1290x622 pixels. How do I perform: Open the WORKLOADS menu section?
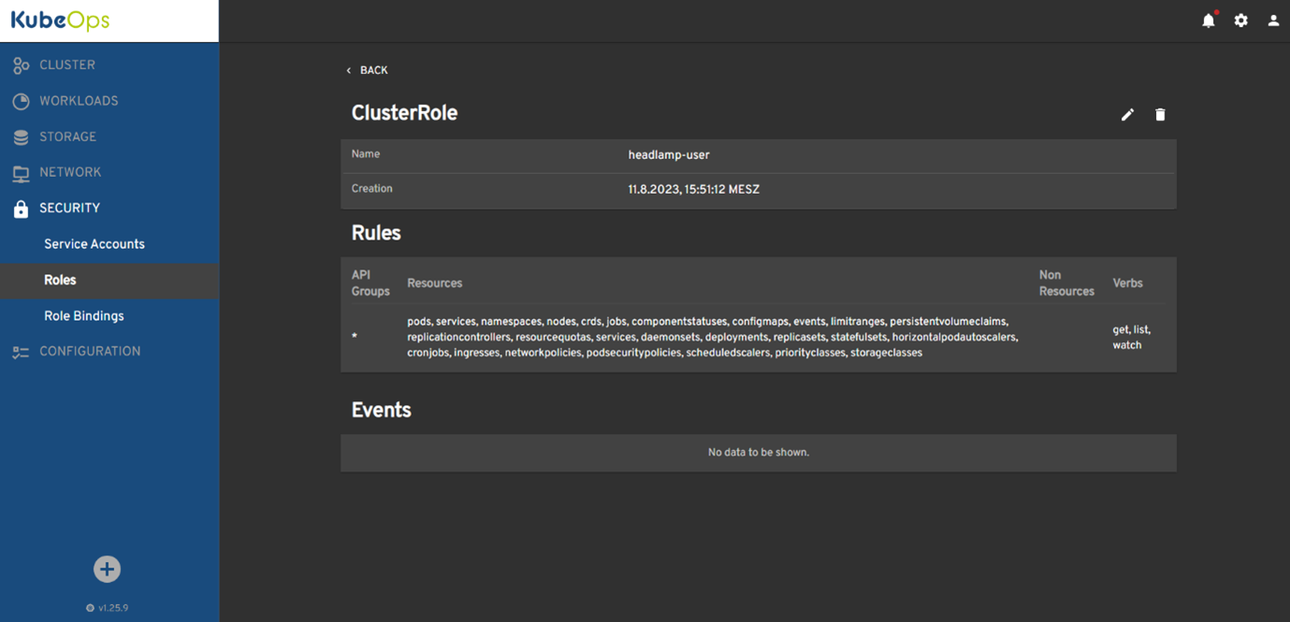click(79, 100)
